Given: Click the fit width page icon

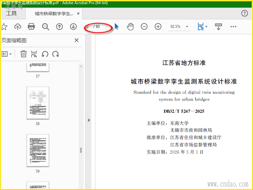Looking at the screenshot, I should (201, 27).
